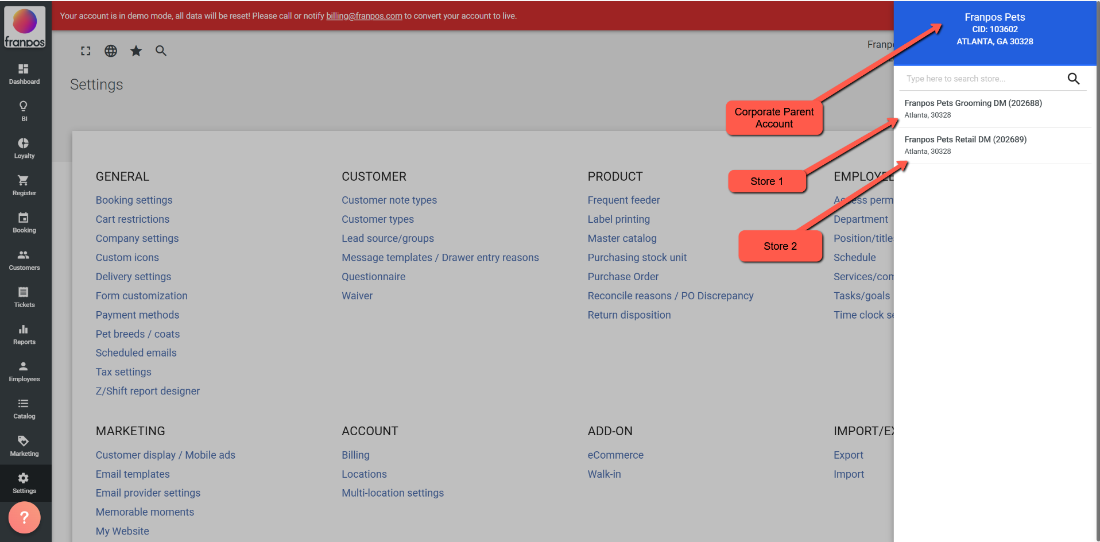Open Cart restrictions link
This screenshot has width=1100, height=542.
[133, 219]
